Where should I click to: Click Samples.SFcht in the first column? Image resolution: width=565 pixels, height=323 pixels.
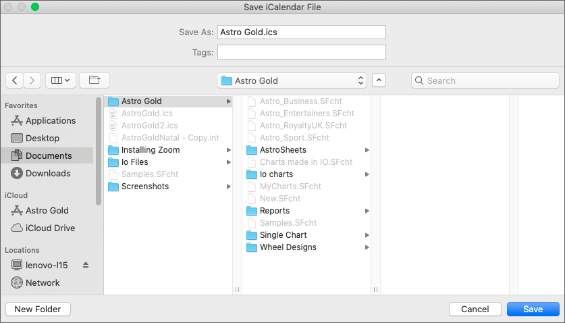click(x=168, y=174)
